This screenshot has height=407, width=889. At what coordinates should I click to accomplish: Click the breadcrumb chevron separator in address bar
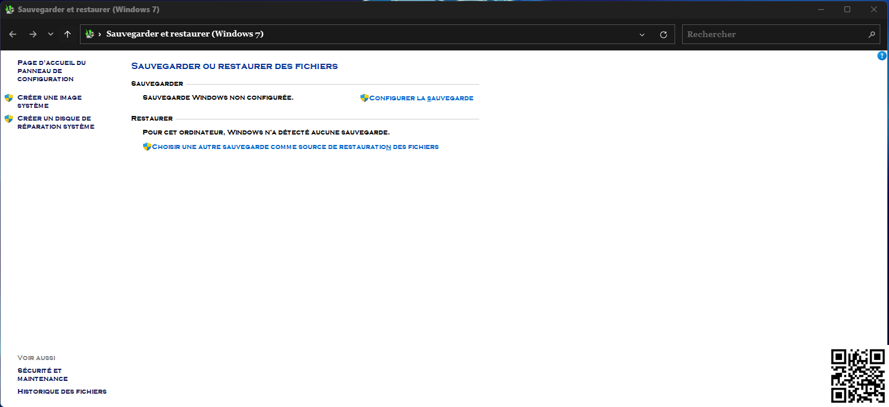(100, 35)
